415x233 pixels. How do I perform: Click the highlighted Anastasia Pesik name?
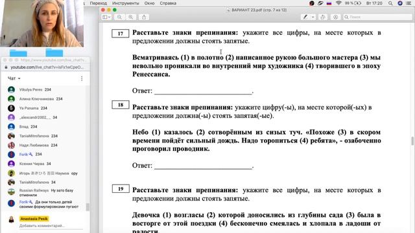pos(34,219)
